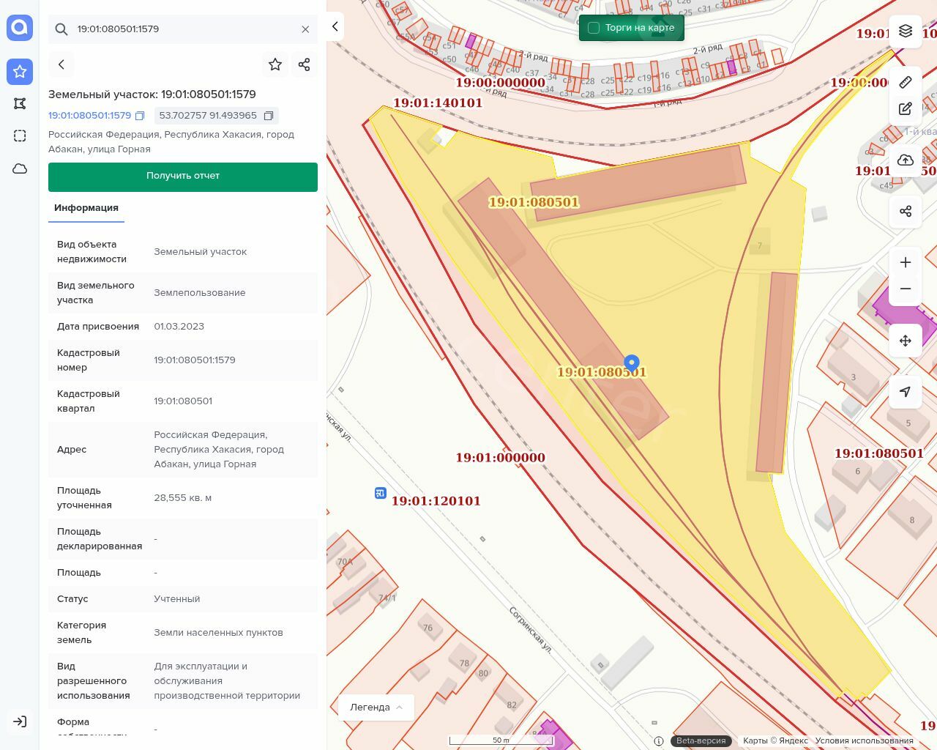Image resolution: width=937 pixels, height=750 pixels.
Task: Copy the cadastral number 19:01:080501:1579
Action: [140, 116]
